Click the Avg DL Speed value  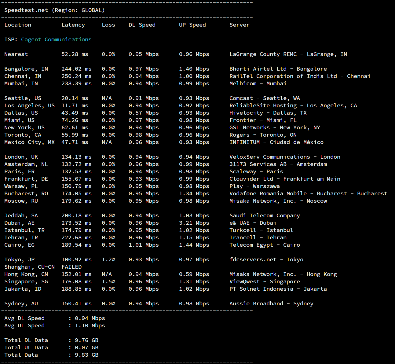[90, 318]
